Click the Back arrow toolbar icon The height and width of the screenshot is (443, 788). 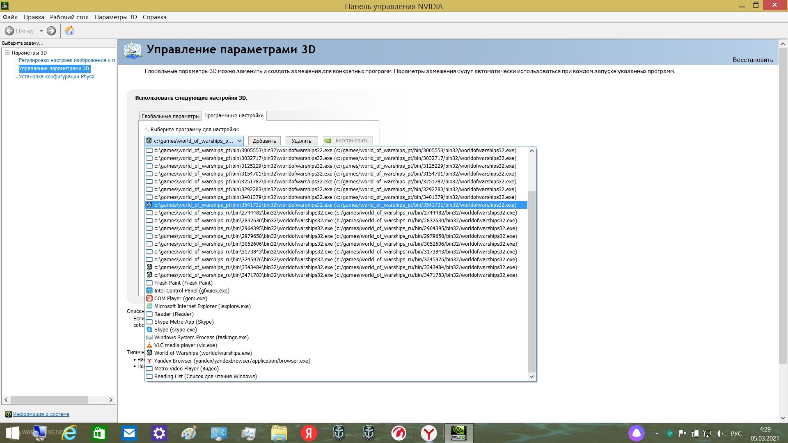click(9, 31)
